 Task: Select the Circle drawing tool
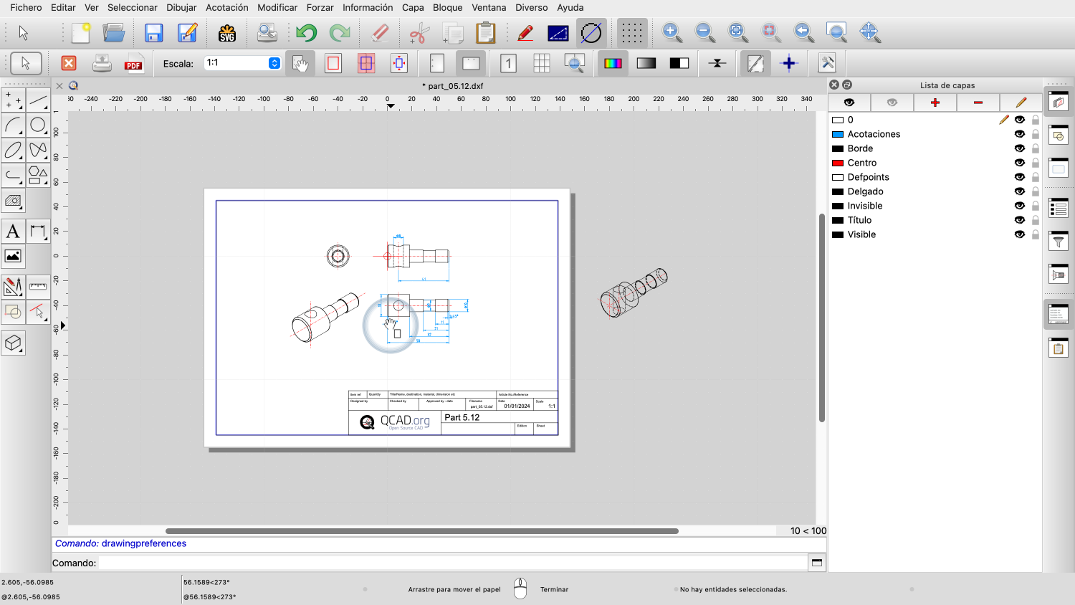click(38, 125)
